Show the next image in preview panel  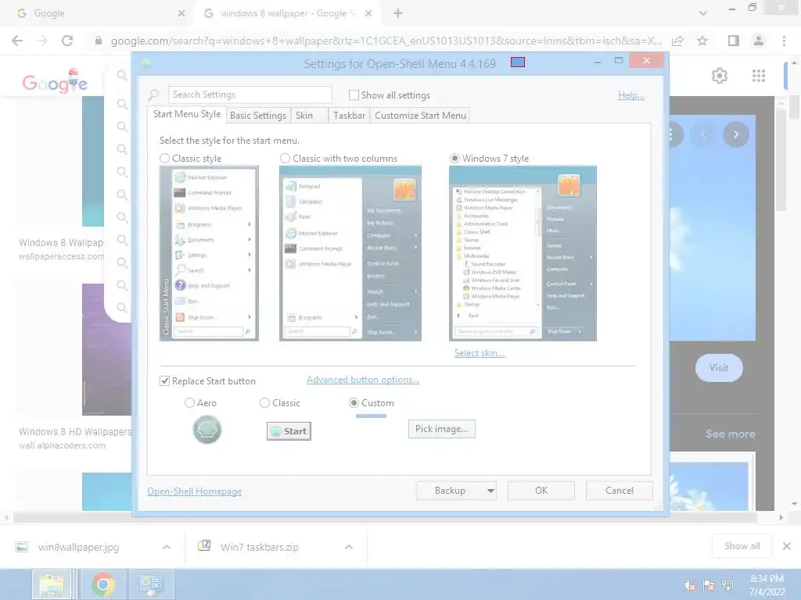pos(735,134)
